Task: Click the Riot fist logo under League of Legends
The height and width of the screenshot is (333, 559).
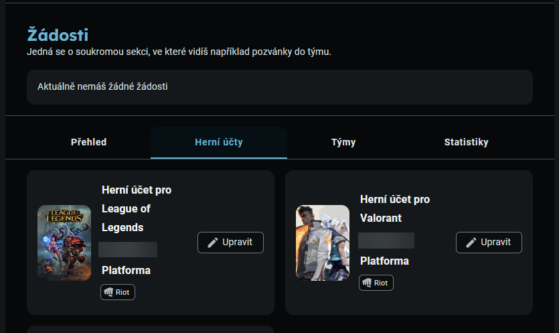Action: tap(109, 292)
